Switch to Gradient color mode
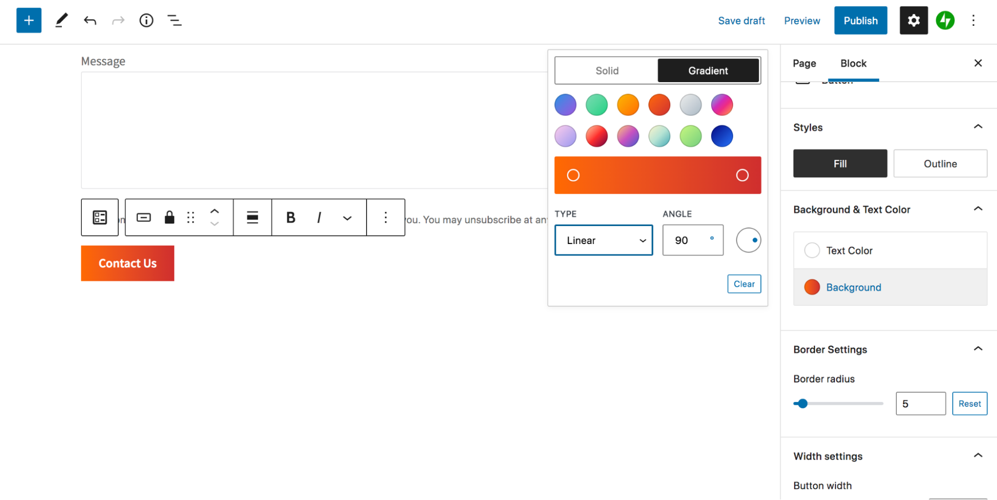The width and height of the screenshot is (997, 500). point(708,71)
